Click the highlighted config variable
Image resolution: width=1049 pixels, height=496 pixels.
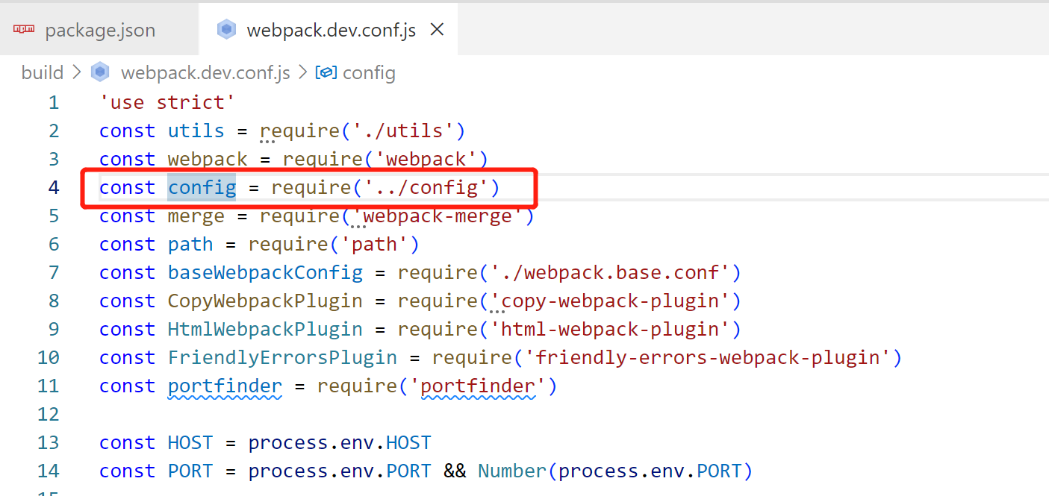tap(202, 187)
